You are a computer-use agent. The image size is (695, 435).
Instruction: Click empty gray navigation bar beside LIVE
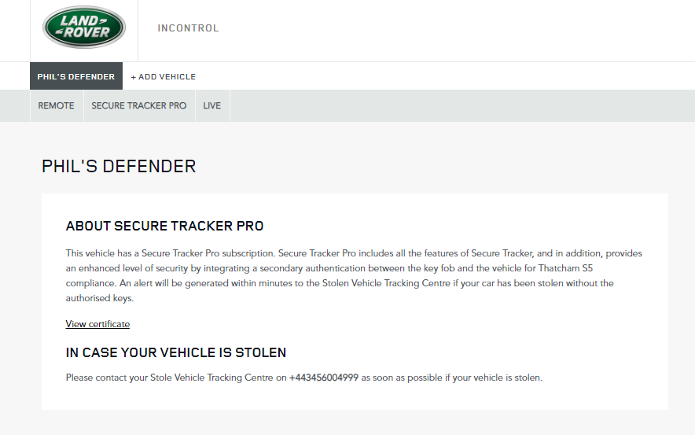(461, 105)
